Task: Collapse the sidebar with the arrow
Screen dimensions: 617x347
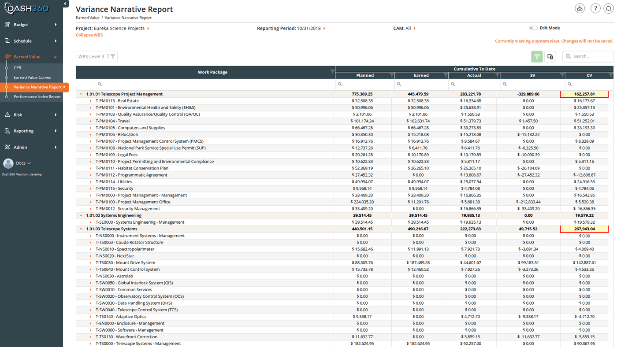Action: 65,4
